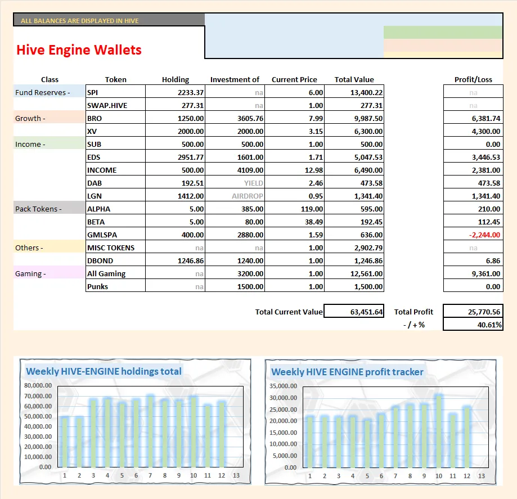Click the 'Investment of' column header

(235, 79)
